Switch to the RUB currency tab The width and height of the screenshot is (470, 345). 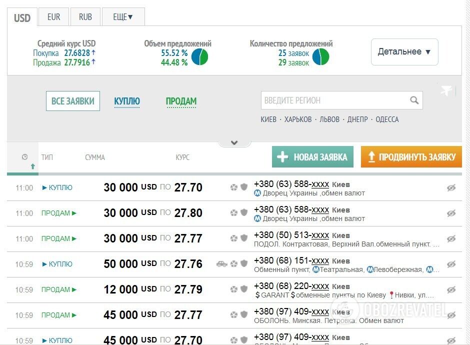(x=85, y=17)
